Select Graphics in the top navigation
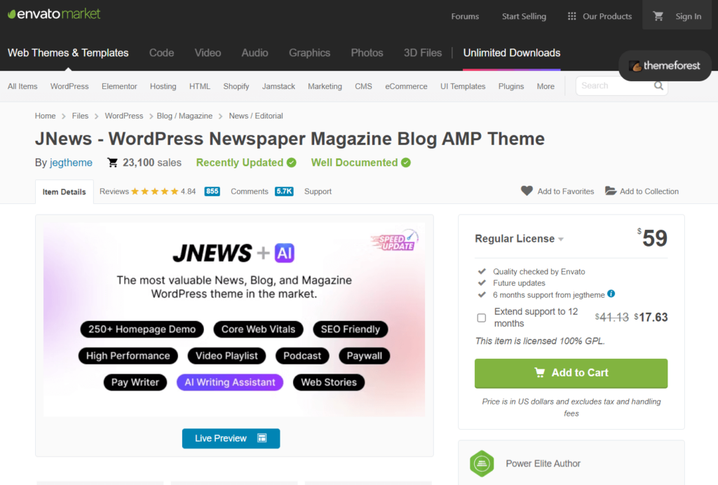Viewport: 718px width, 485px height. [x=309, y=53]
